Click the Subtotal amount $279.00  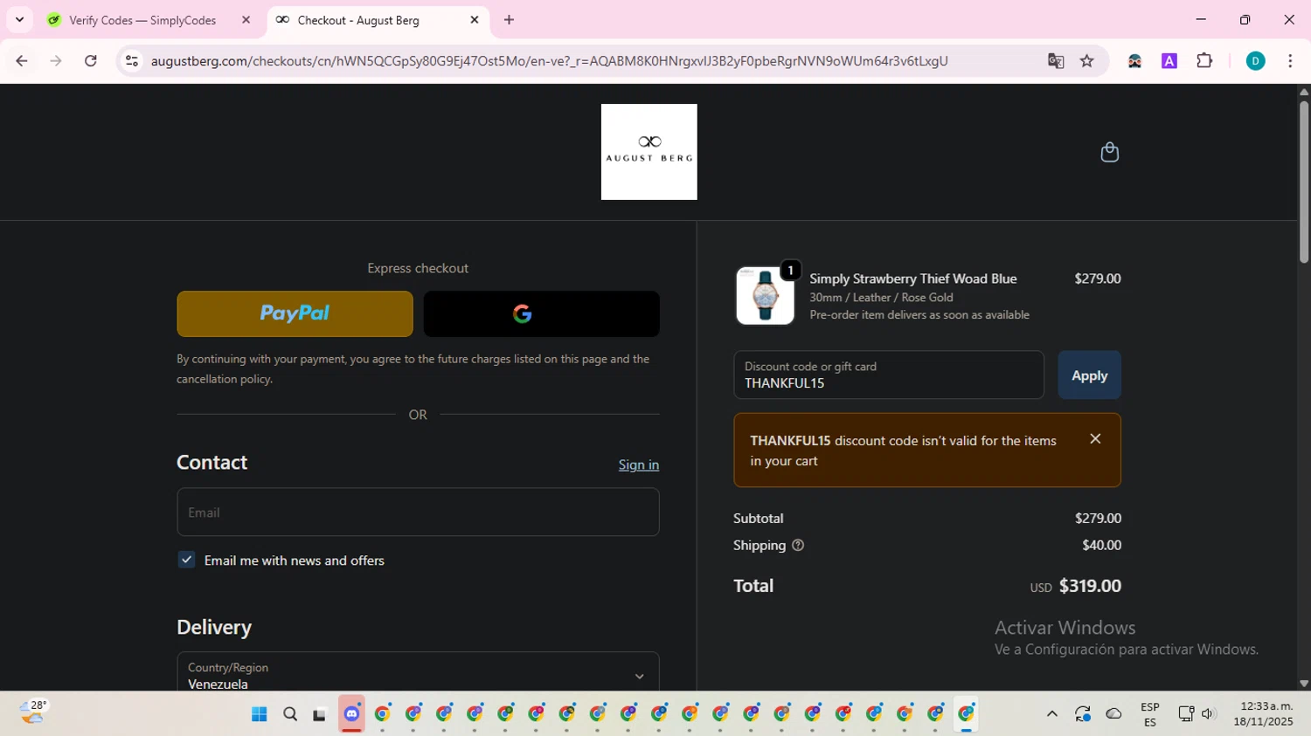coord(1098,518)
